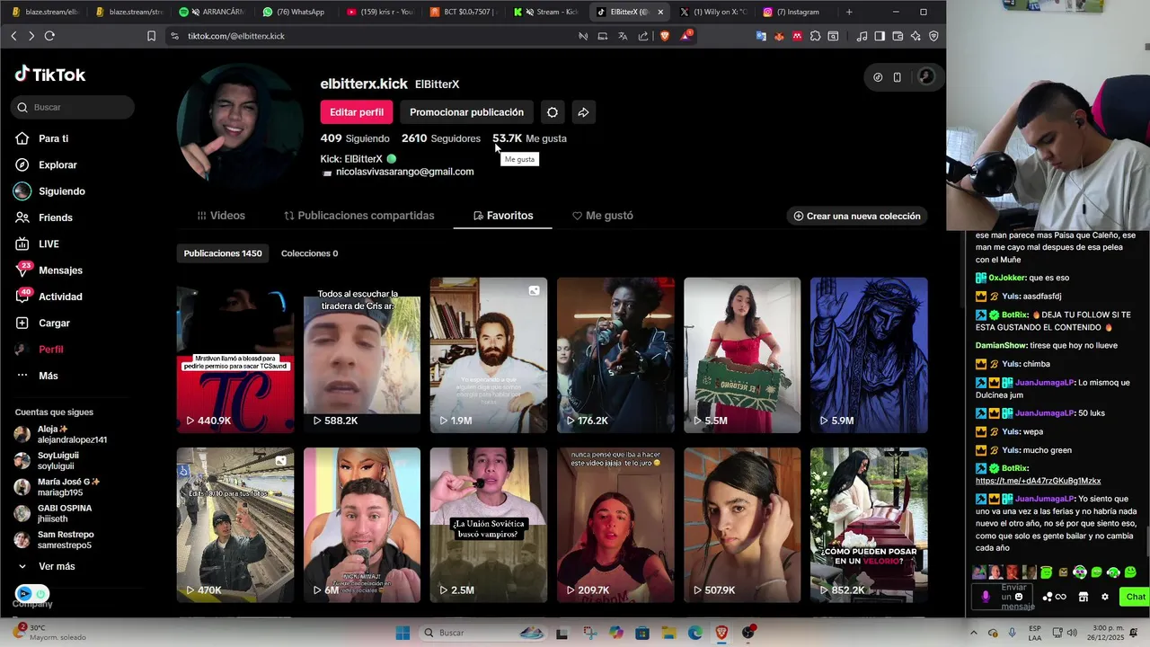Viewport: 1150px width, 647px height.
Task: Click the round coin icon beside profile avatar
Action: 878,77
